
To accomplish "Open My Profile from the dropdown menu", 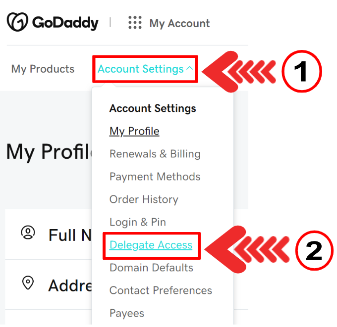I will pos(134,131).
